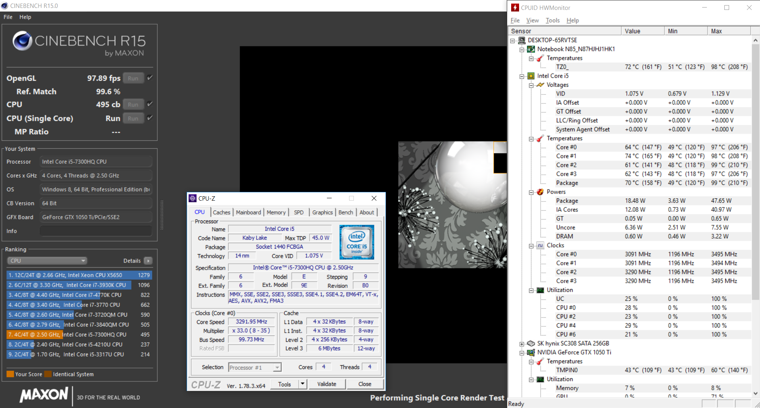Screen dimensions: 760x408
Task: Click the Identical System color swatch
Action: pyautogui.click(x=48, y=374)
